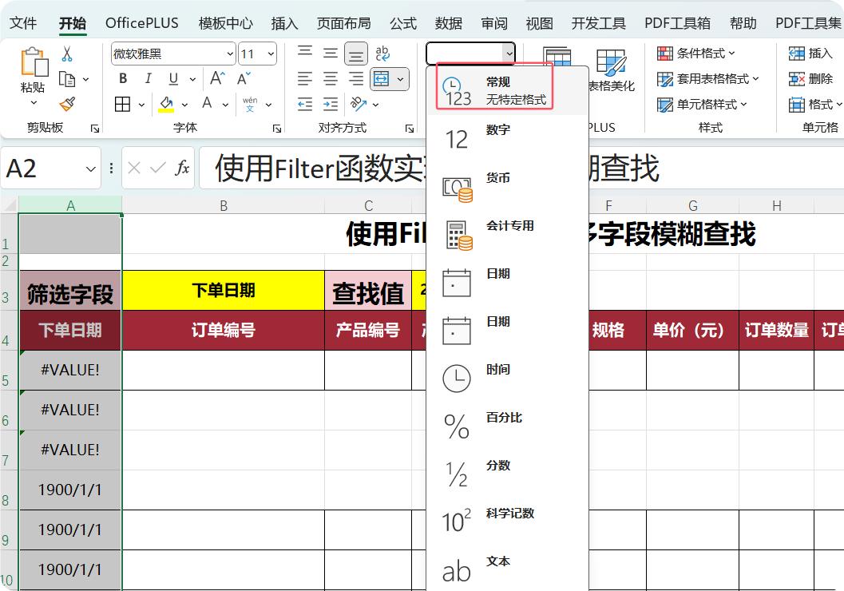844x591 pixels.
Task: Apply font color A button
Action: click(207, 103)
